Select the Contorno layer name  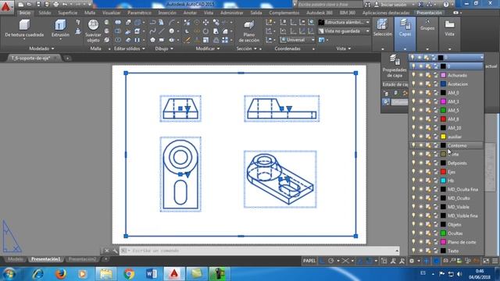pyautogui.click(x=457, y=145)
